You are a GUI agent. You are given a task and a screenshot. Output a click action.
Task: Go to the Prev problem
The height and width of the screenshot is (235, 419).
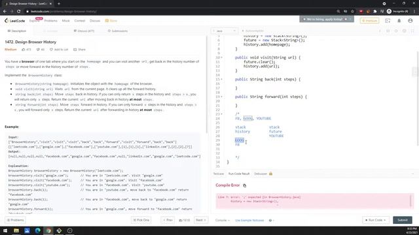168,220
